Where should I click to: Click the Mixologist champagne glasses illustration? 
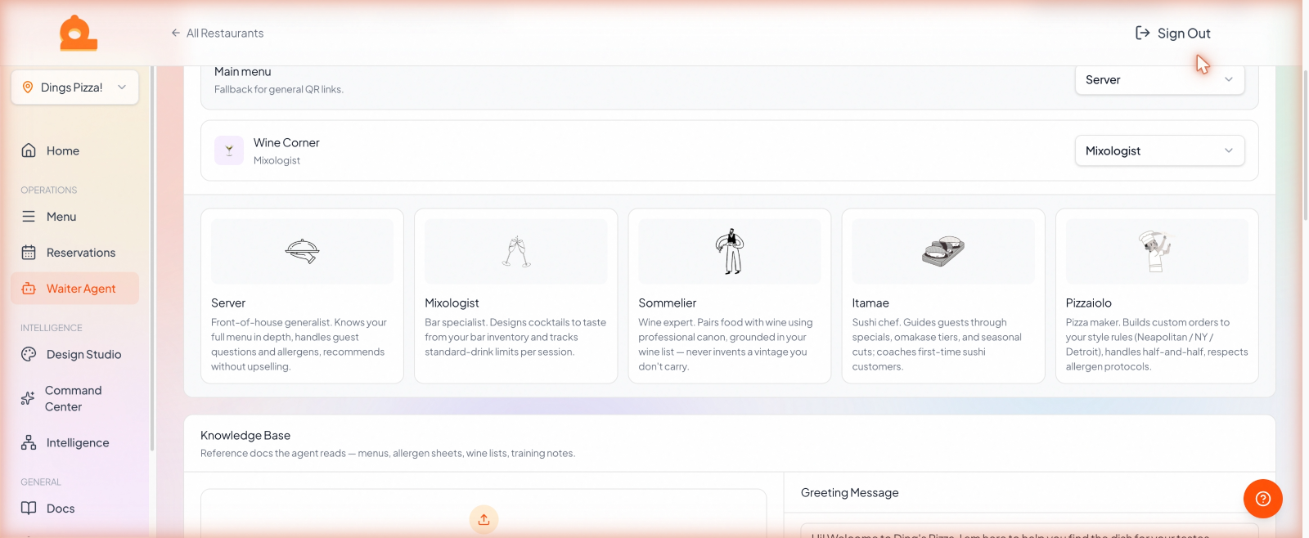pos(516,252)
